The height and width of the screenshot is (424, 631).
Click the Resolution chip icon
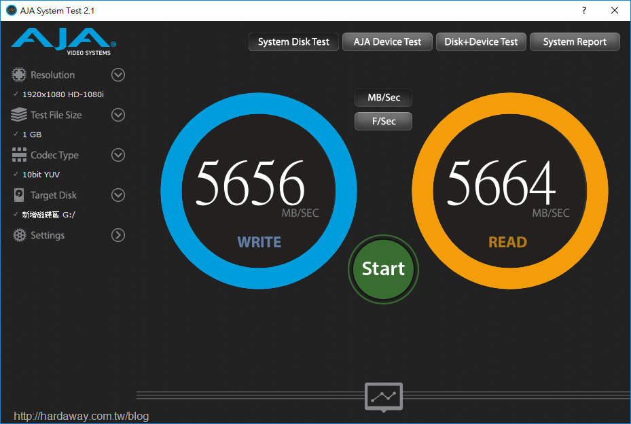(x=18, y=75)
